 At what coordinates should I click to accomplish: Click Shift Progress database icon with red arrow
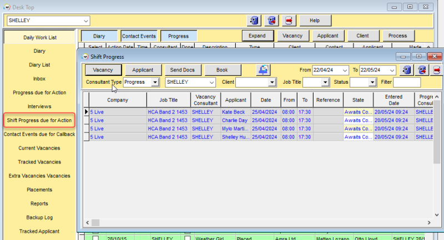(x=422, y=70)
